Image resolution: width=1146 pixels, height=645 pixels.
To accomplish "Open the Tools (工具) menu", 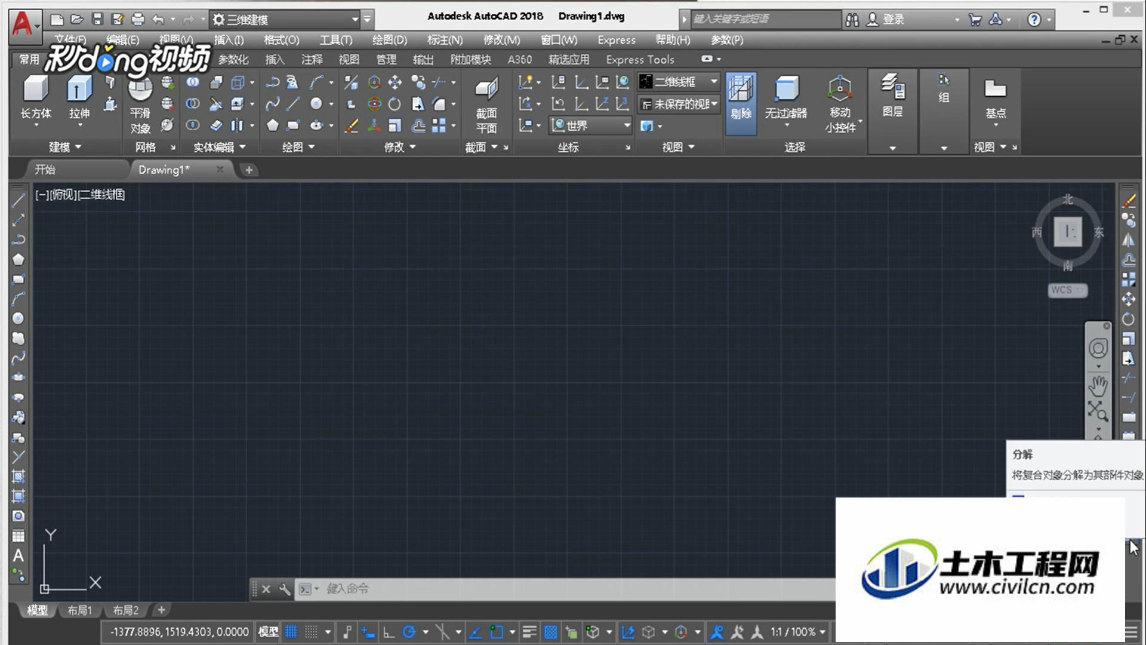I will coord(335,40).
